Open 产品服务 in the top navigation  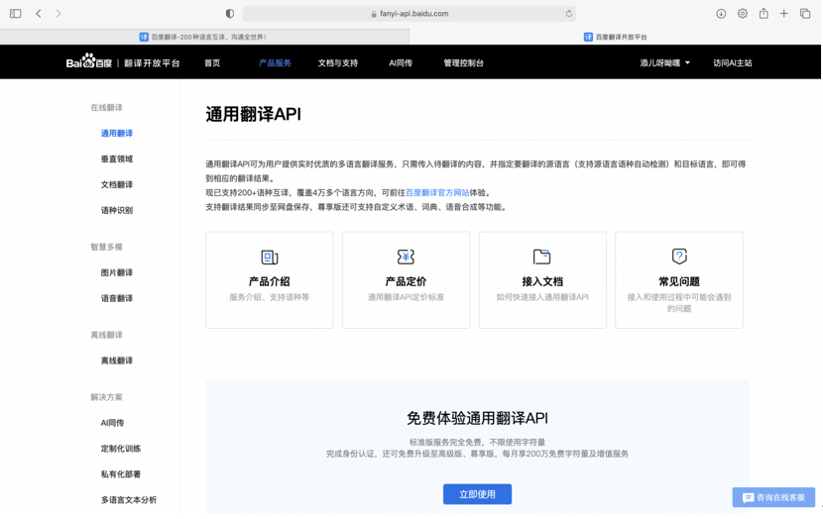coord(275,63)
